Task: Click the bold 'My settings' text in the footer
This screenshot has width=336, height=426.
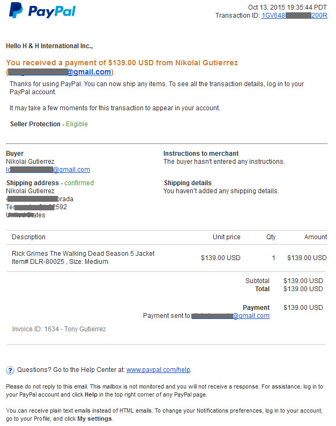Action: pyautogui.click(x=95, y=419)
